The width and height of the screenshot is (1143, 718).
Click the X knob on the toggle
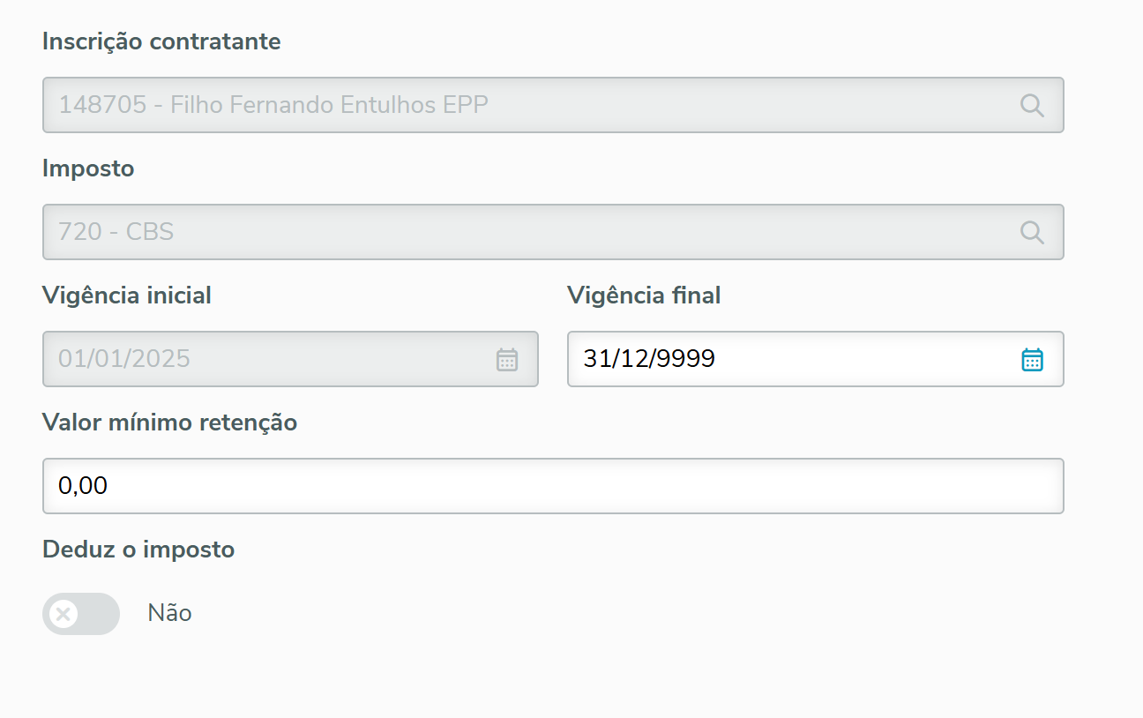63,614
